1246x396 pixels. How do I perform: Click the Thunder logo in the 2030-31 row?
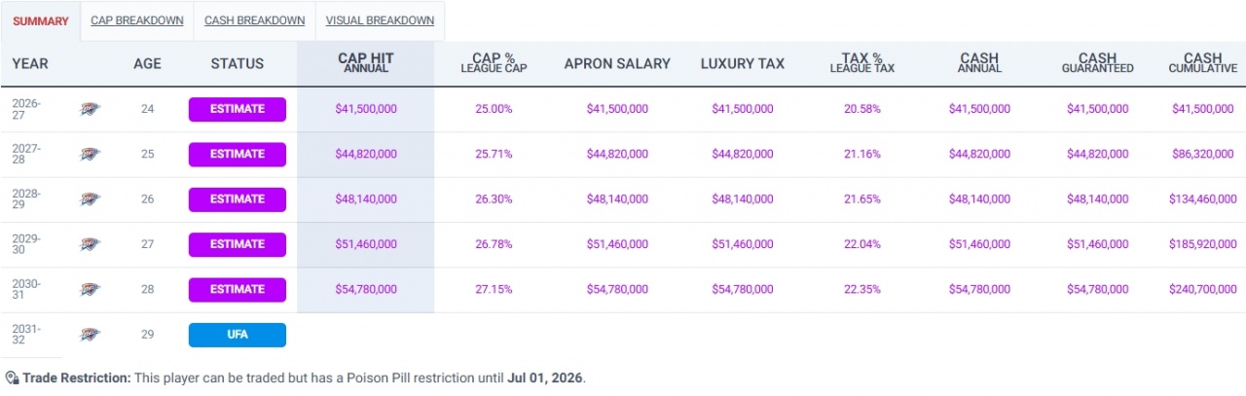point(90,289)
